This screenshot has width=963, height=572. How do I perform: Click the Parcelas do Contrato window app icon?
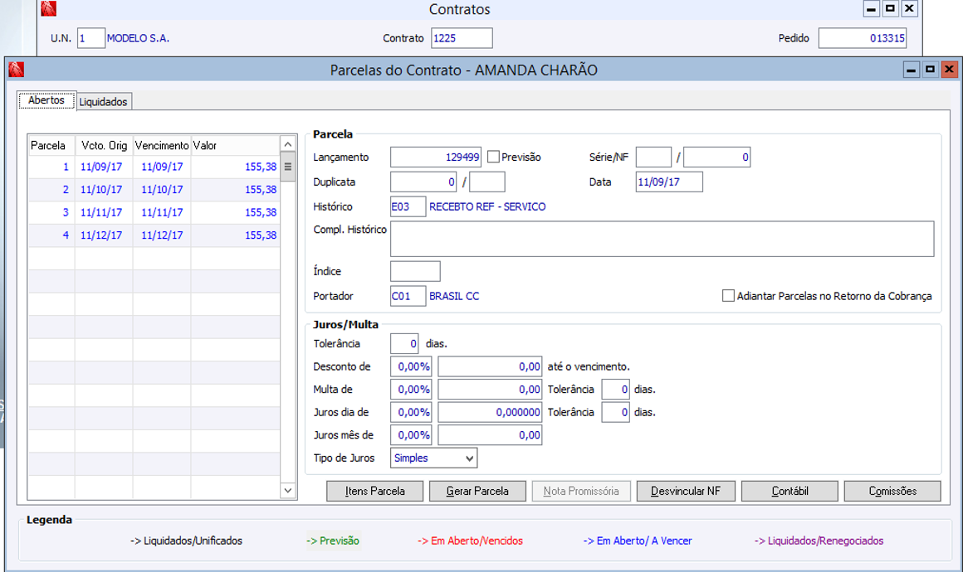tap(17, 70)
